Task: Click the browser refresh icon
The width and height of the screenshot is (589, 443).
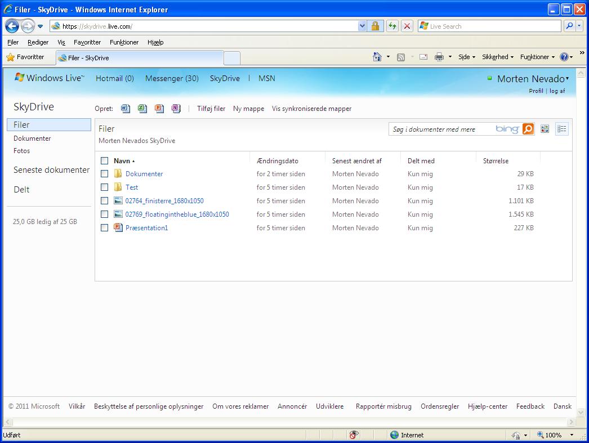Action: tap(392, 26)
